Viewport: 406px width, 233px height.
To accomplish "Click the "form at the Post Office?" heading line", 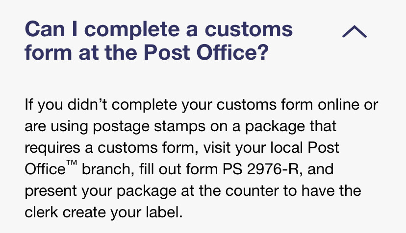I will [x=146, y=53].
